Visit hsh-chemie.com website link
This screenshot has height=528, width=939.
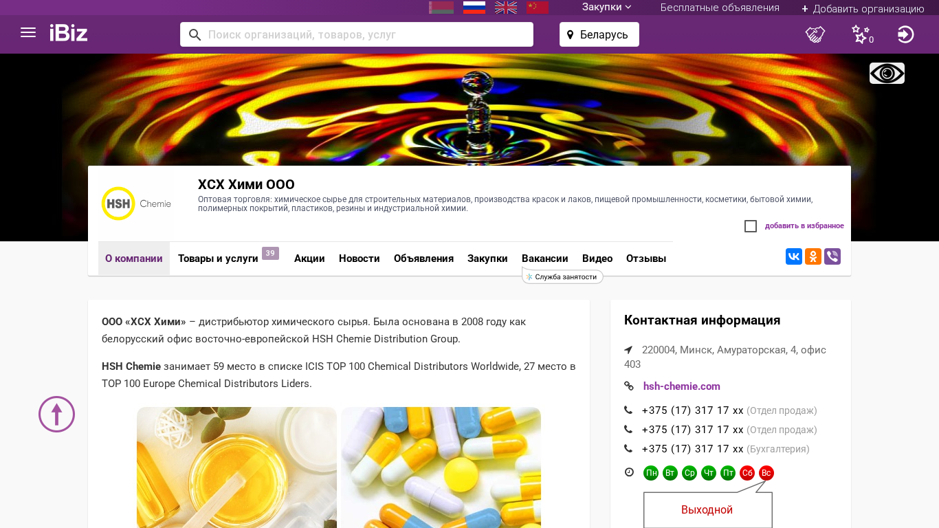pyautogui.click(x=682, y=386)
